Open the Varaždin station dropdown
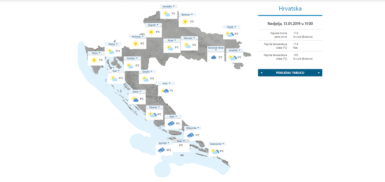385x182 pixels. [169, 6]
